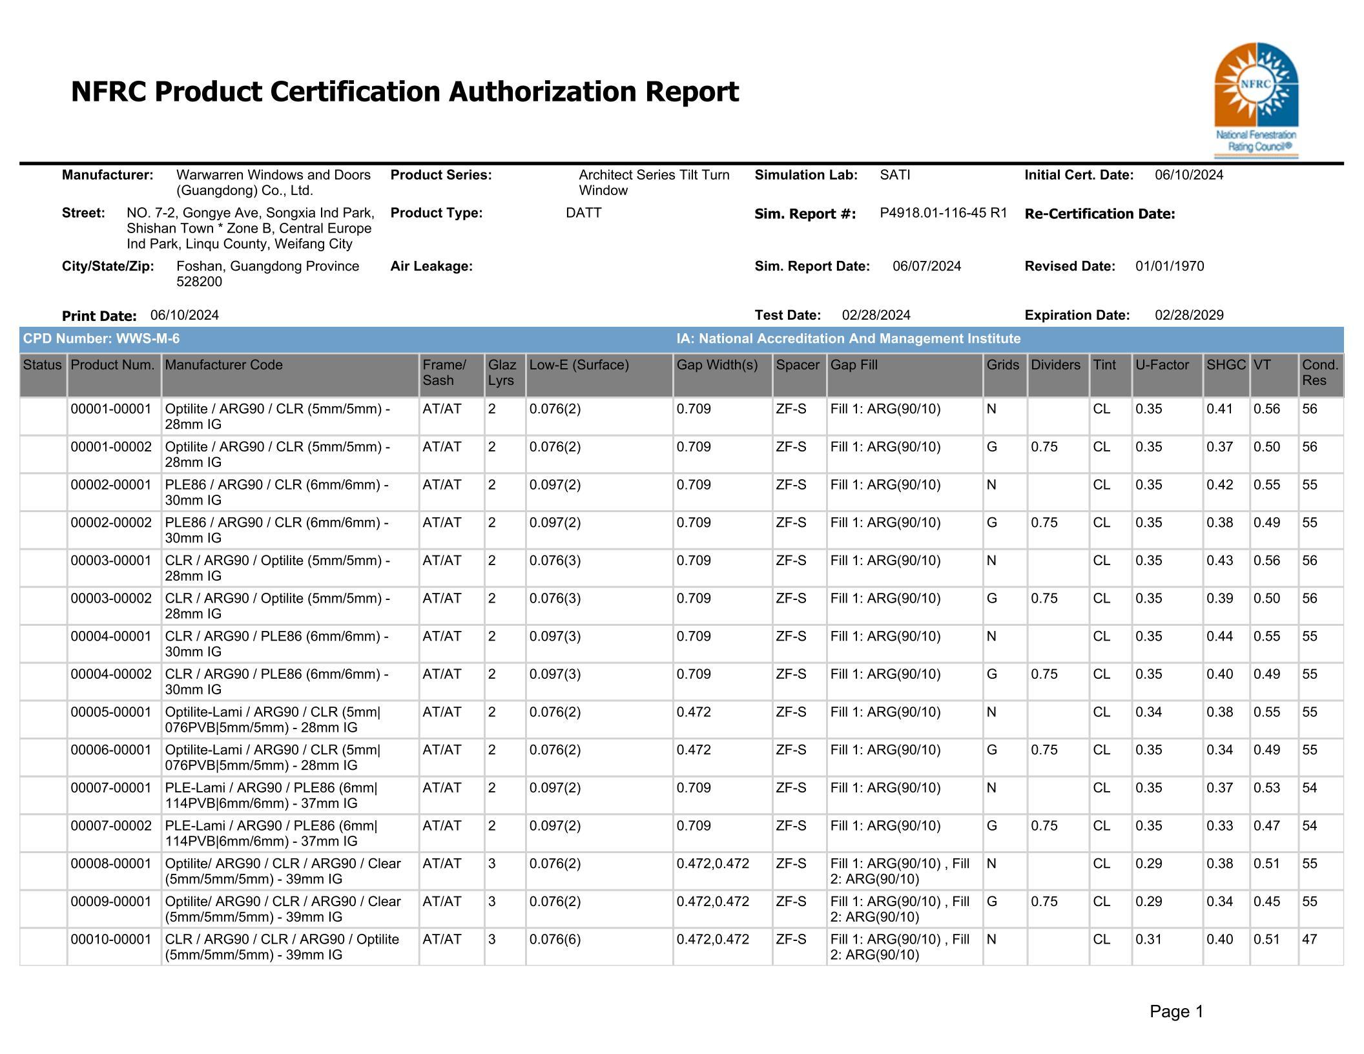The width and height of the screenshot is (1364, 1054).
Task: Click the Re-Certification Date label
Action: coord(1100,214)
